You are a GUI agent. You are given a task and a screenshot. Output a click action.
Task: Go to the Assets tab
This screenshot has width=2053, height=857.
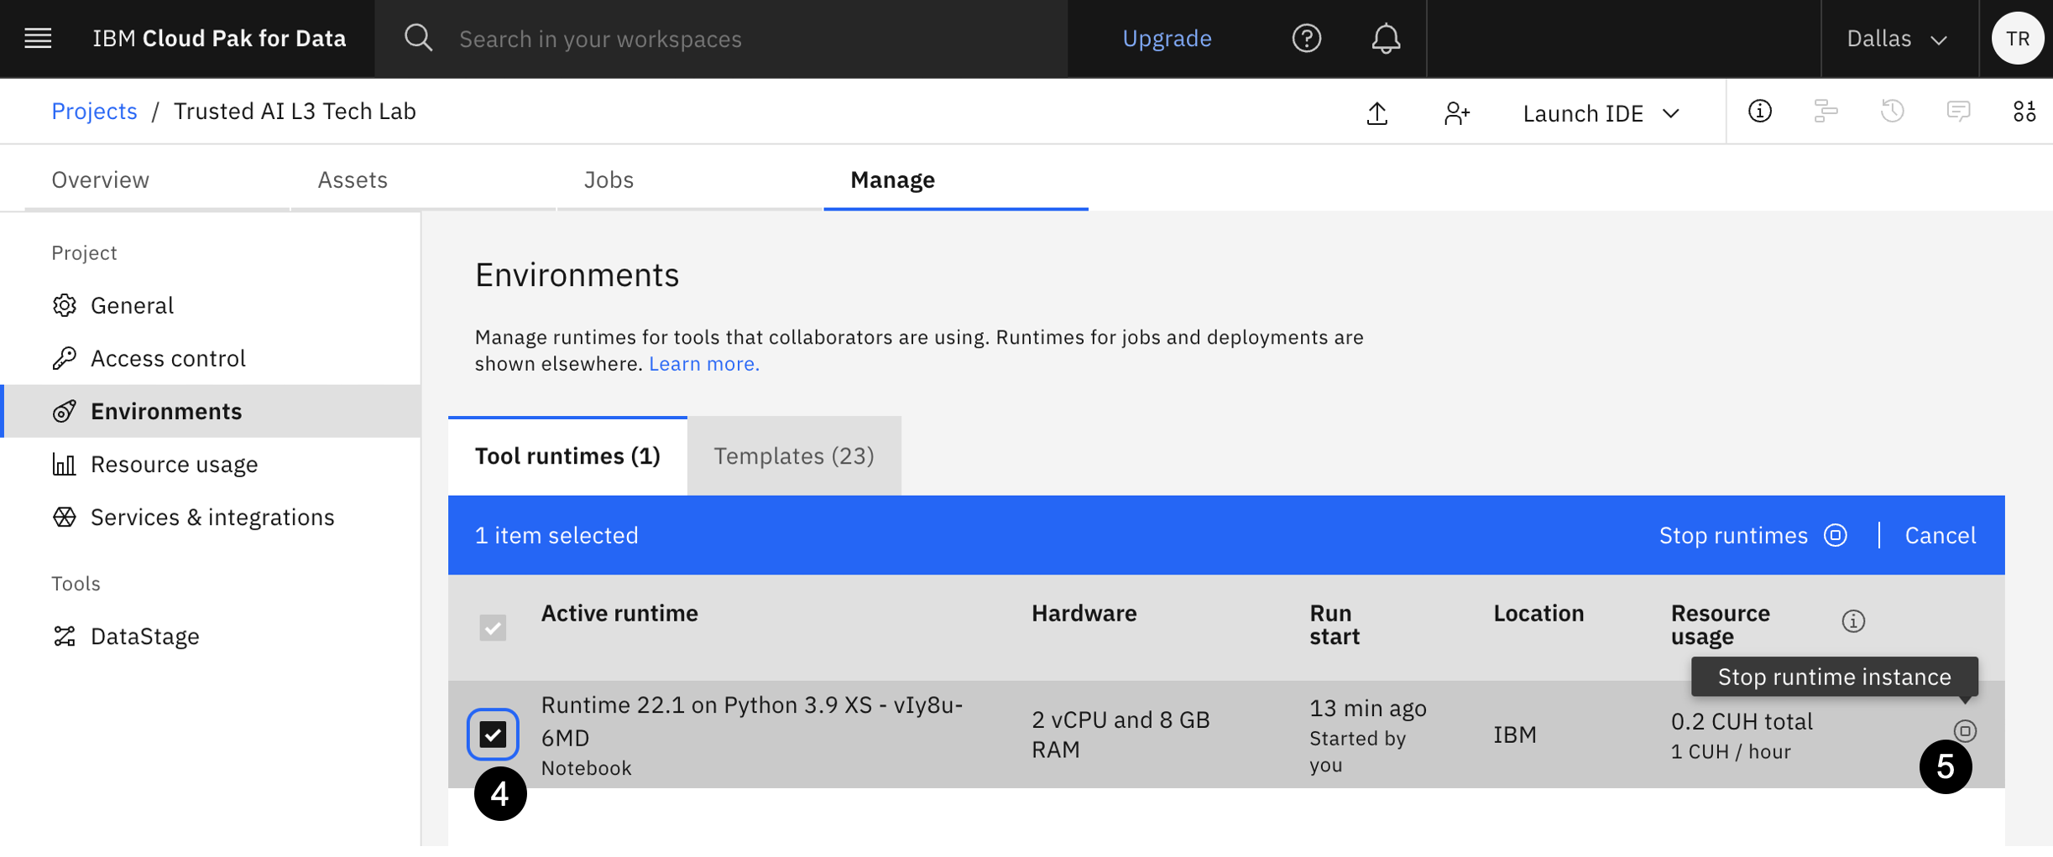pyautogui.click(x=353, y=179)
